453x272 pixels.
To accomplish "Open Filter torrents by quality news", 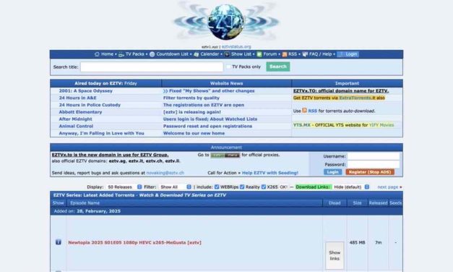I will pyautogui.click(x=191, y=98).
